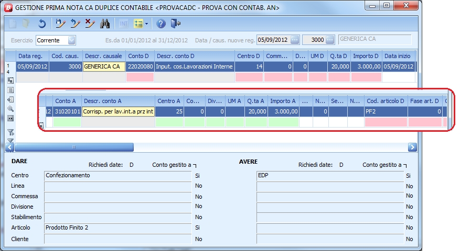Screen dimensions: 460x251
Task: Click the right arrow of horizontal scrollbar
Action: pos(412,147)
